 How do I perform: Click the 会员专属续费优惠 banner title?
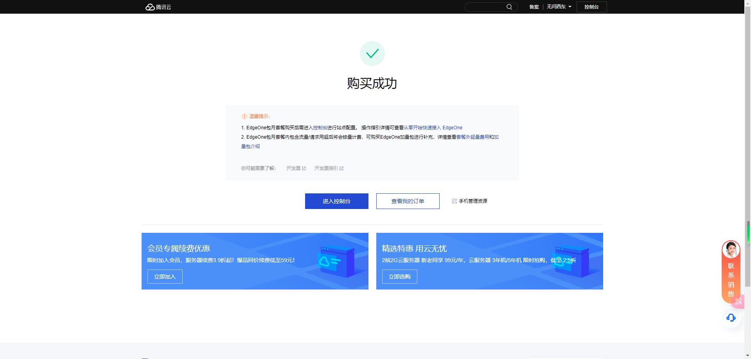pos(179,248)
